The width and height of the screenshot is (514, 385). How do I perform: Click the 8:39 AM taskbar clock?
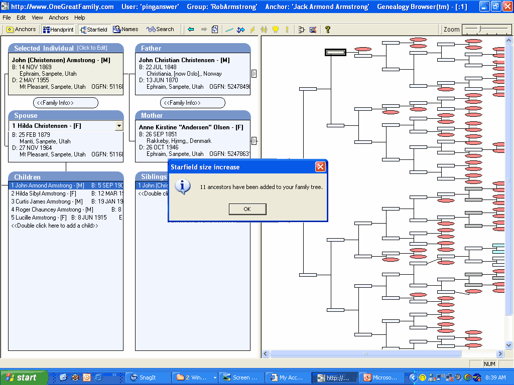tap(495, 377)
